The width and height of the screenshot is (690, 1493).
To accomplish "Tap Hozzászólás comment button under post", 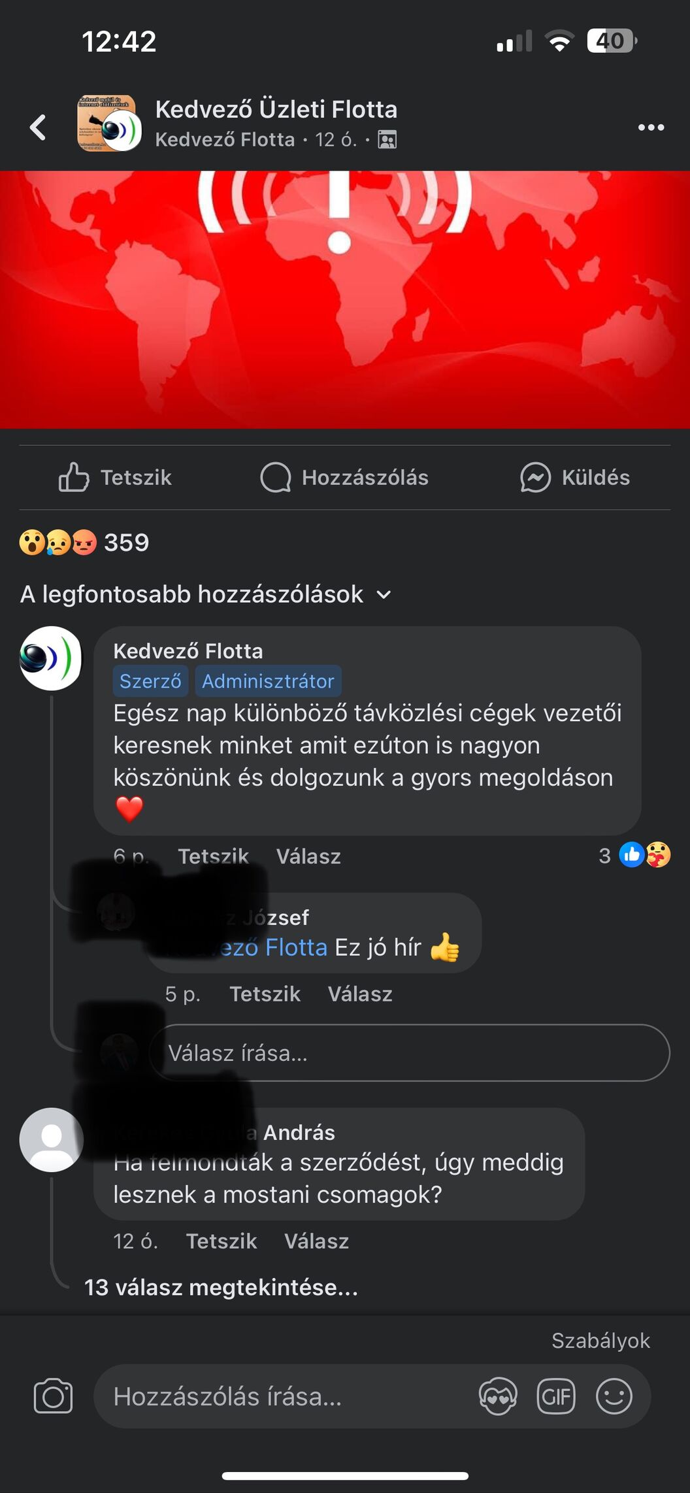I will click(x=344, y=477).
